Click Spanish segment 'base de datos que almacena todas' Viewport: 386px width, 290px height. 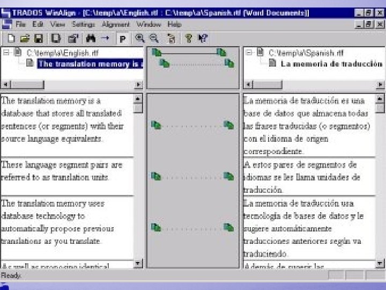(x=306, y=113)
